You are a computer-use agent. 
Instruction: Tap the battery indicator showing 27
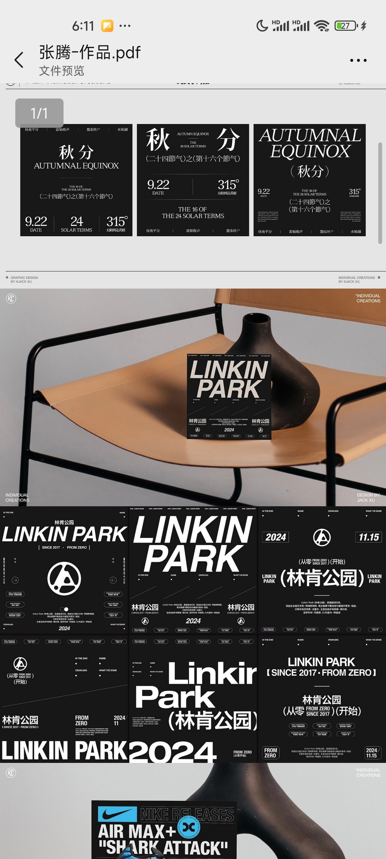tap(346, 26)
